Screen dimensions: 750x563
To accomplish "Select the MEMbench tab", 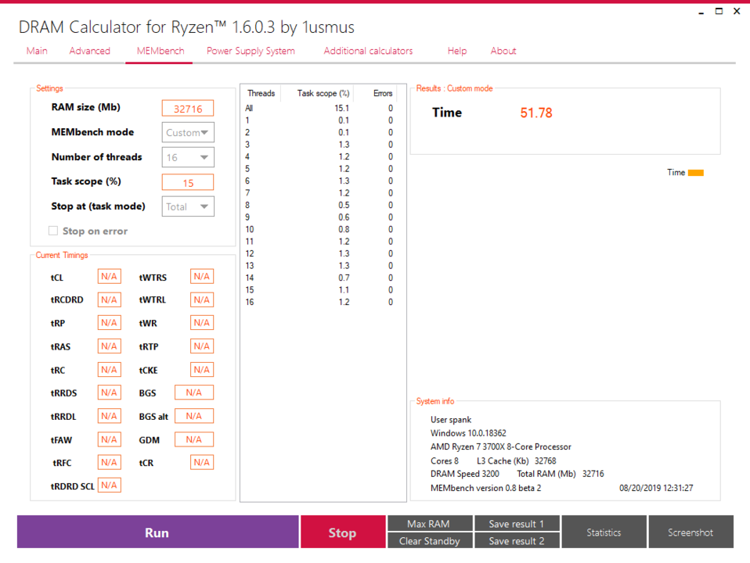I will [x=160, y=51].
